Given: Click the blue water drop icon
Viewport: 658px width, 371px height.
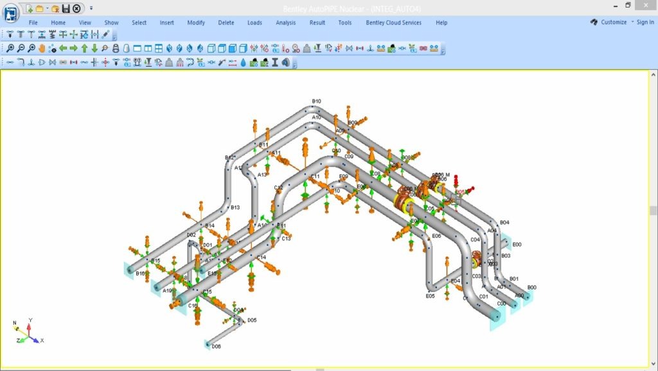Looking at the screenshot, I should tap(243, 62).
